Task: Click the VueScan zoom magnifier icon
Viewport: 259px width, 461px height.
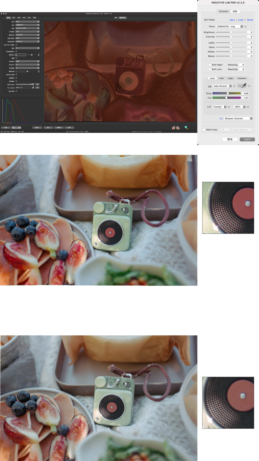Action: pos(186,127)
